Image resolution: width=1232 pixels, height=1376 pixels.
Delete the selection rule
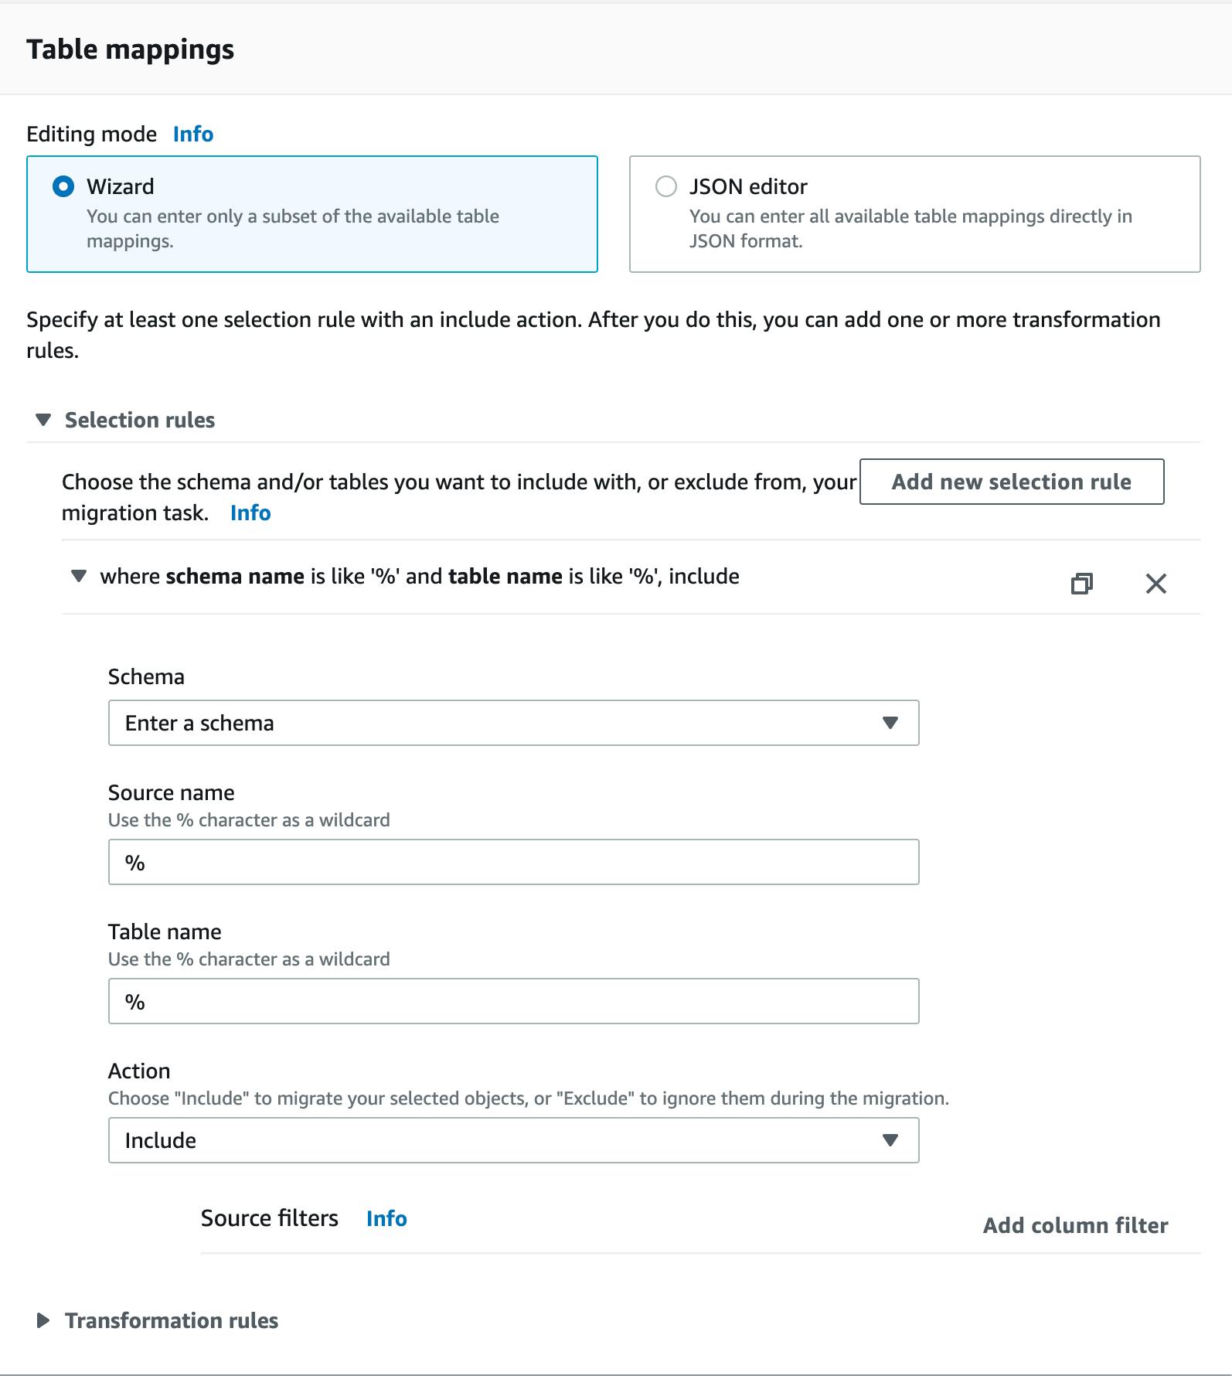pyautogui.click(x=1156, y=584)
